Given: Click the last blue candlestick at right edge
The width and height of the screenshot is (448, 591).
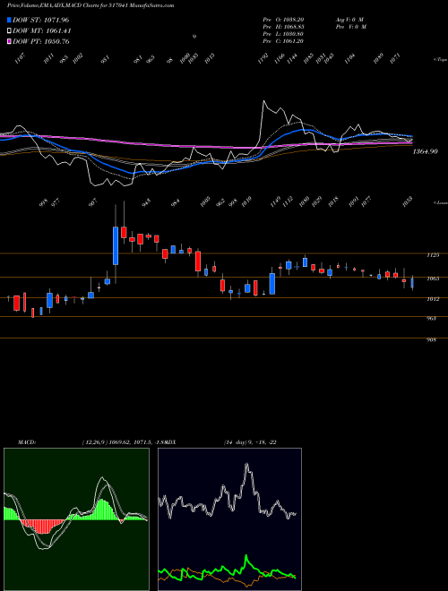Looking at the screenshot, I should point(412,283).
